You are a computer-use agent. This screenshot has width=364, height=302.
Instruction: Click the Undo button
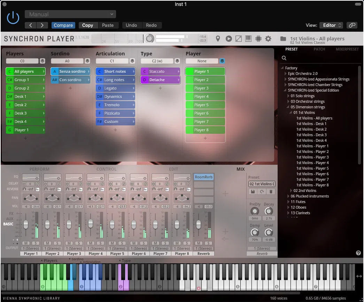click(x=131, y=25)
